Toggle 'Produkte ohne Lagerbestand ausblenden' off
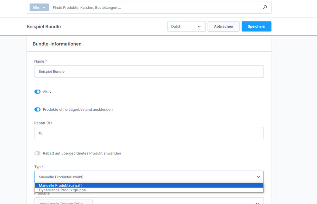 click(x=37, y=109)
